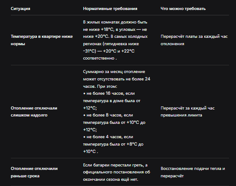Image resolution: width=236 pixels, height=186 pixels.
Task: Click the 'не более 16 часов' bullet
Action: pyautogui.click(x=111, y=101)
